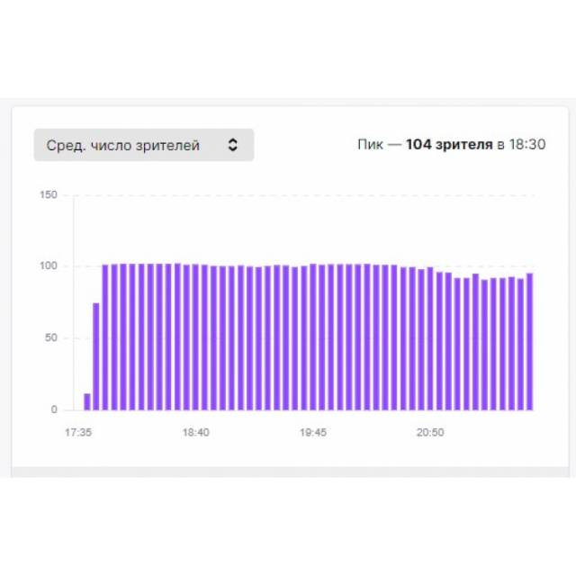Click the 100 y-axis label

[49, 265]
